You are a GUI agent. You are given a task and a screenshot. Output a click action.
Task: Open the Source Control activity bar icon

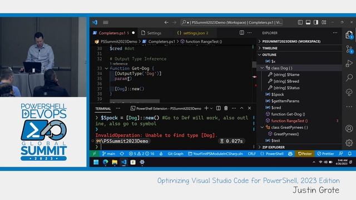point(349,49)
